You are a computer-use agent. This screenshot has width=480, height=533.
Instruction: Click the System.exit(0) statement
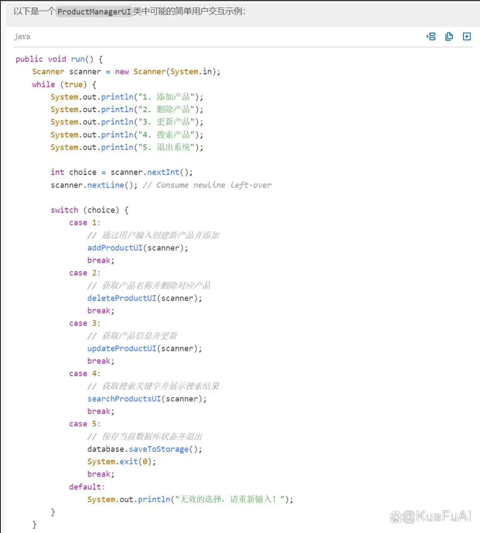121,462
